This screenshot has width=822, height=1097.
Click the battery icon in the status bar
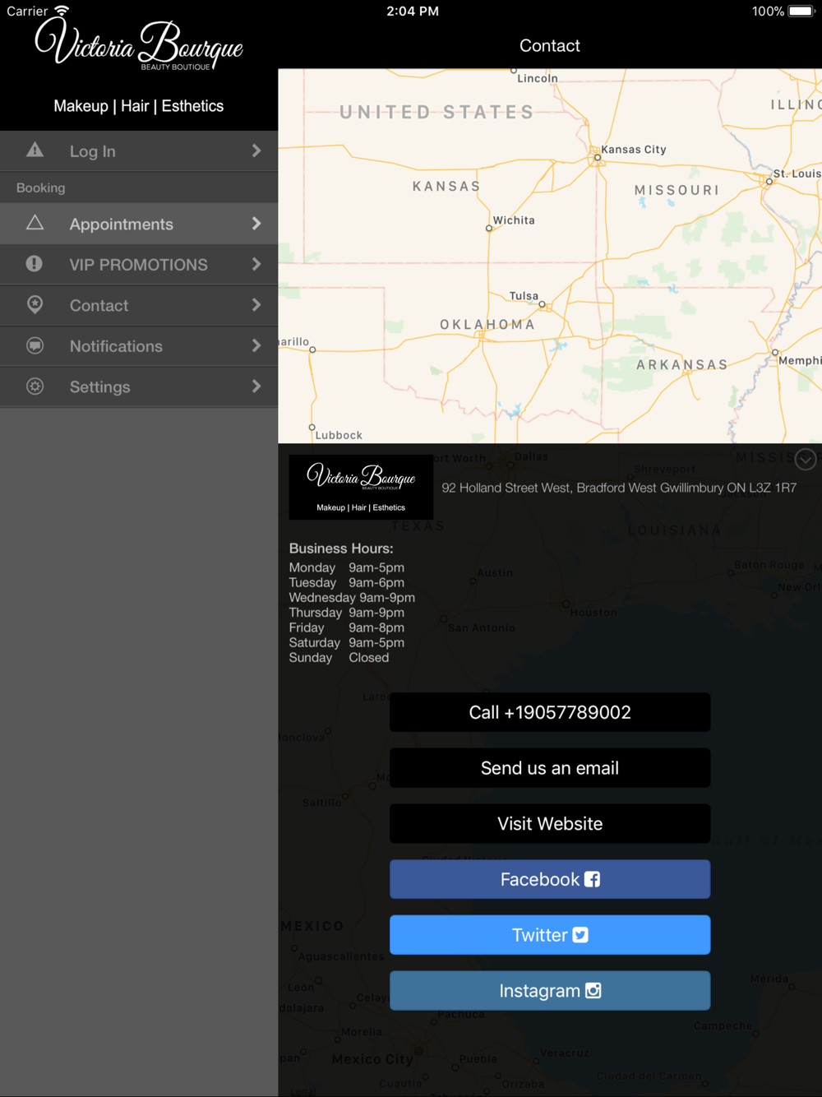click(801, 12)
